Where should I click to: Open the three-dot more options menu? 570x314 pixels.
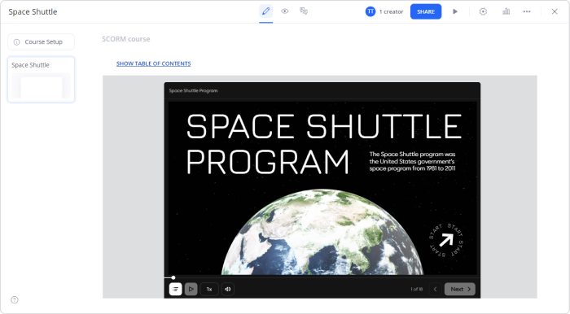pyautogui.click(x=526, y=11)
